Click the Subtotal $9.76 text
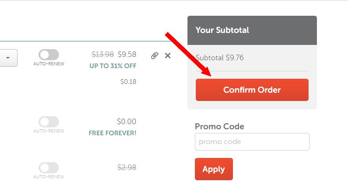The image size is (348, 189). click(x=220, y=57)
